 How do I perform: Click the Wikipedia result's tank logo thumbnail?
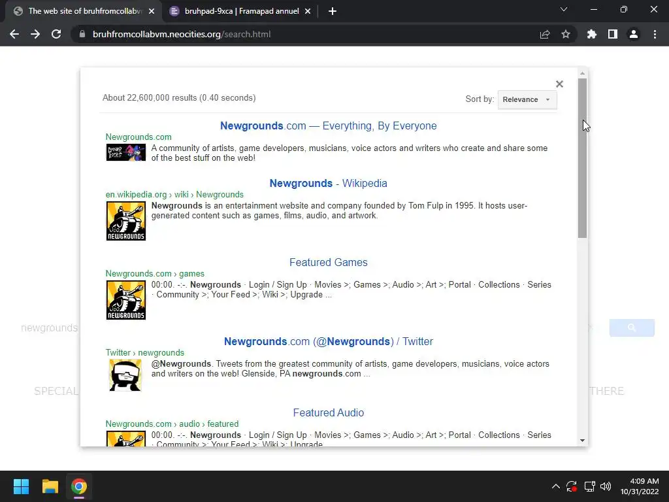pyautogui.click(x=126, y=221)
